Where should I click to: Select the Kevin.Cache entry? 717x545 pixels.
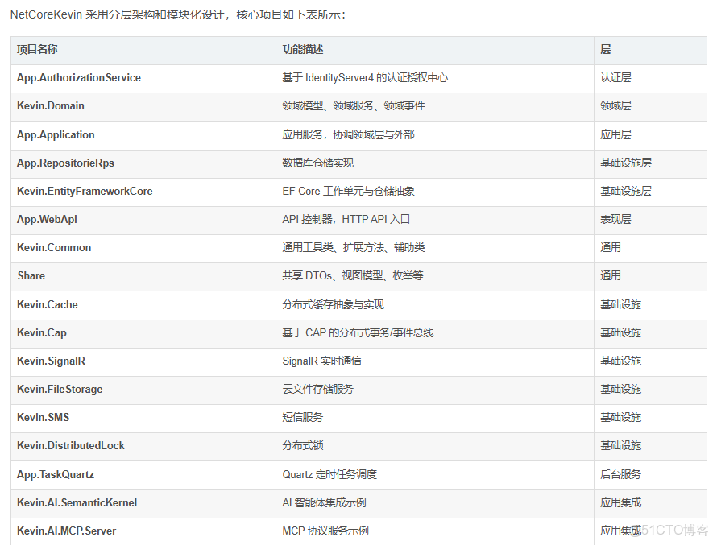pyautogui.click(x=48, y=304)
